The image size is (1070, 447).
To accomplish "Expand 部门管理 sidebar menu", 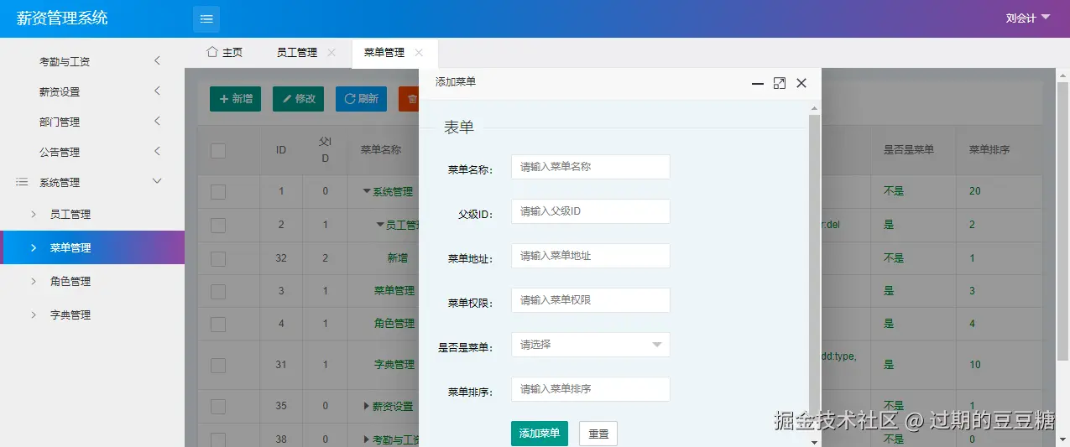I will pyautogui.click(x=92, y=122).
